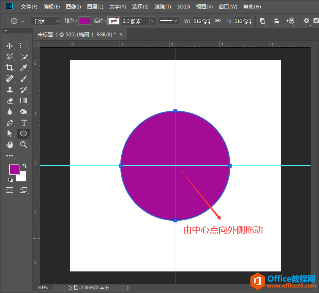Reset default foreground and background colors
This screenshot has height=293, width=319.
11,180
